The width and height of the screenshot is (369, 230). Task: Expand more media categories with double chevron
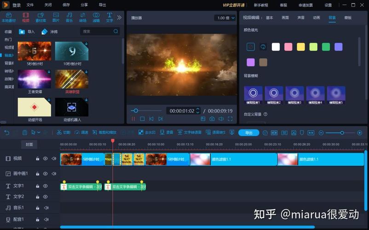(119, 17)
